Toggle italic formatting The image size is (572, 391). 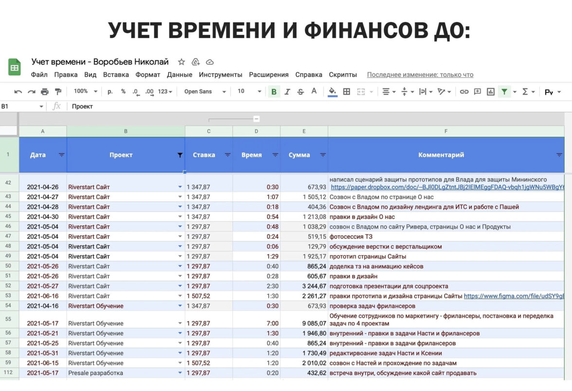tap(287, 91)
